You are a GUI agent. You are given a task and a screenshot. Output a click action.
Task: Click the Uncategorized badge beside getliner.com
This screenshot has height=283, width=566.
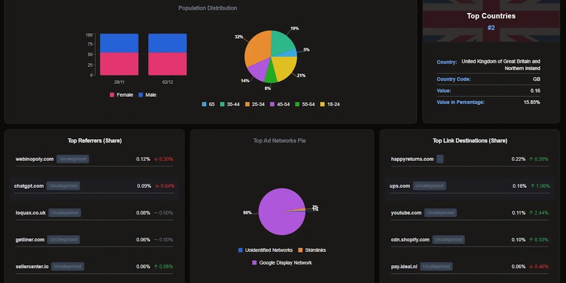[64, 239]
